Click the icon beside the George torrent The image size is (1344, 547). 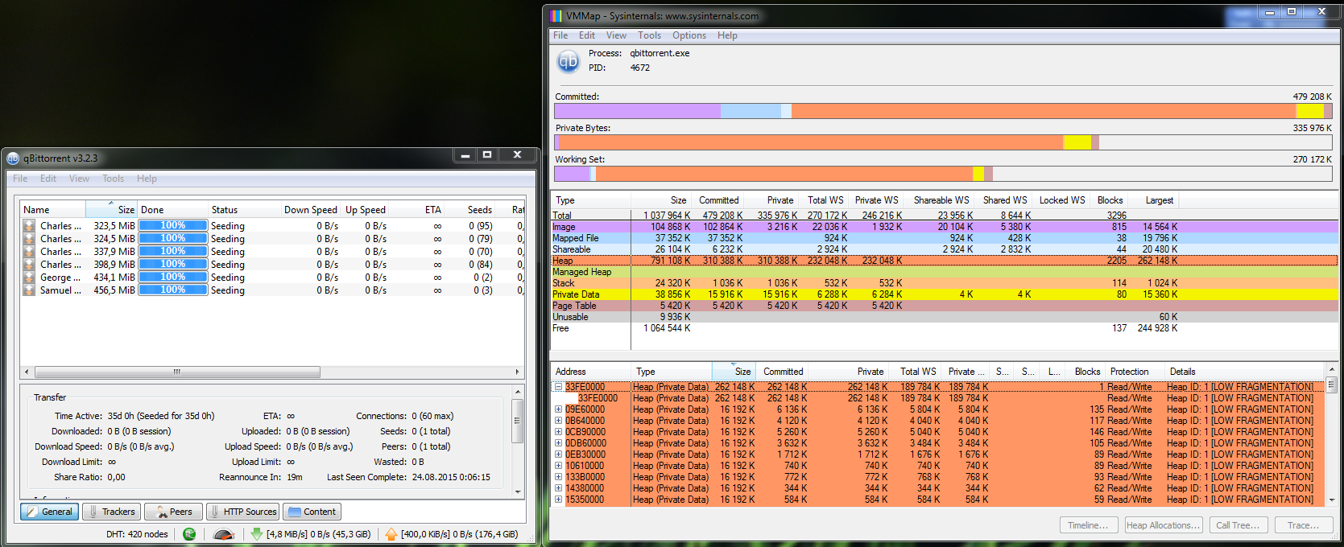(x=29, y=278)
